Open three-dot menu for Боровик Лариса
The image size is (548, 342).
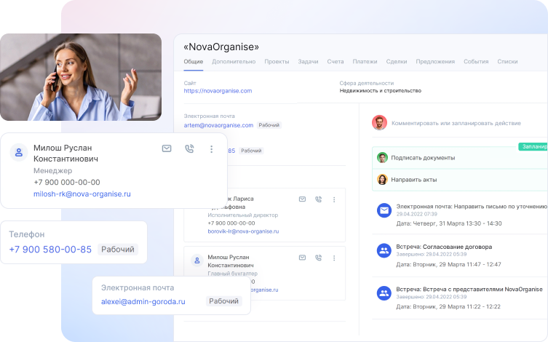pos(334,199)
